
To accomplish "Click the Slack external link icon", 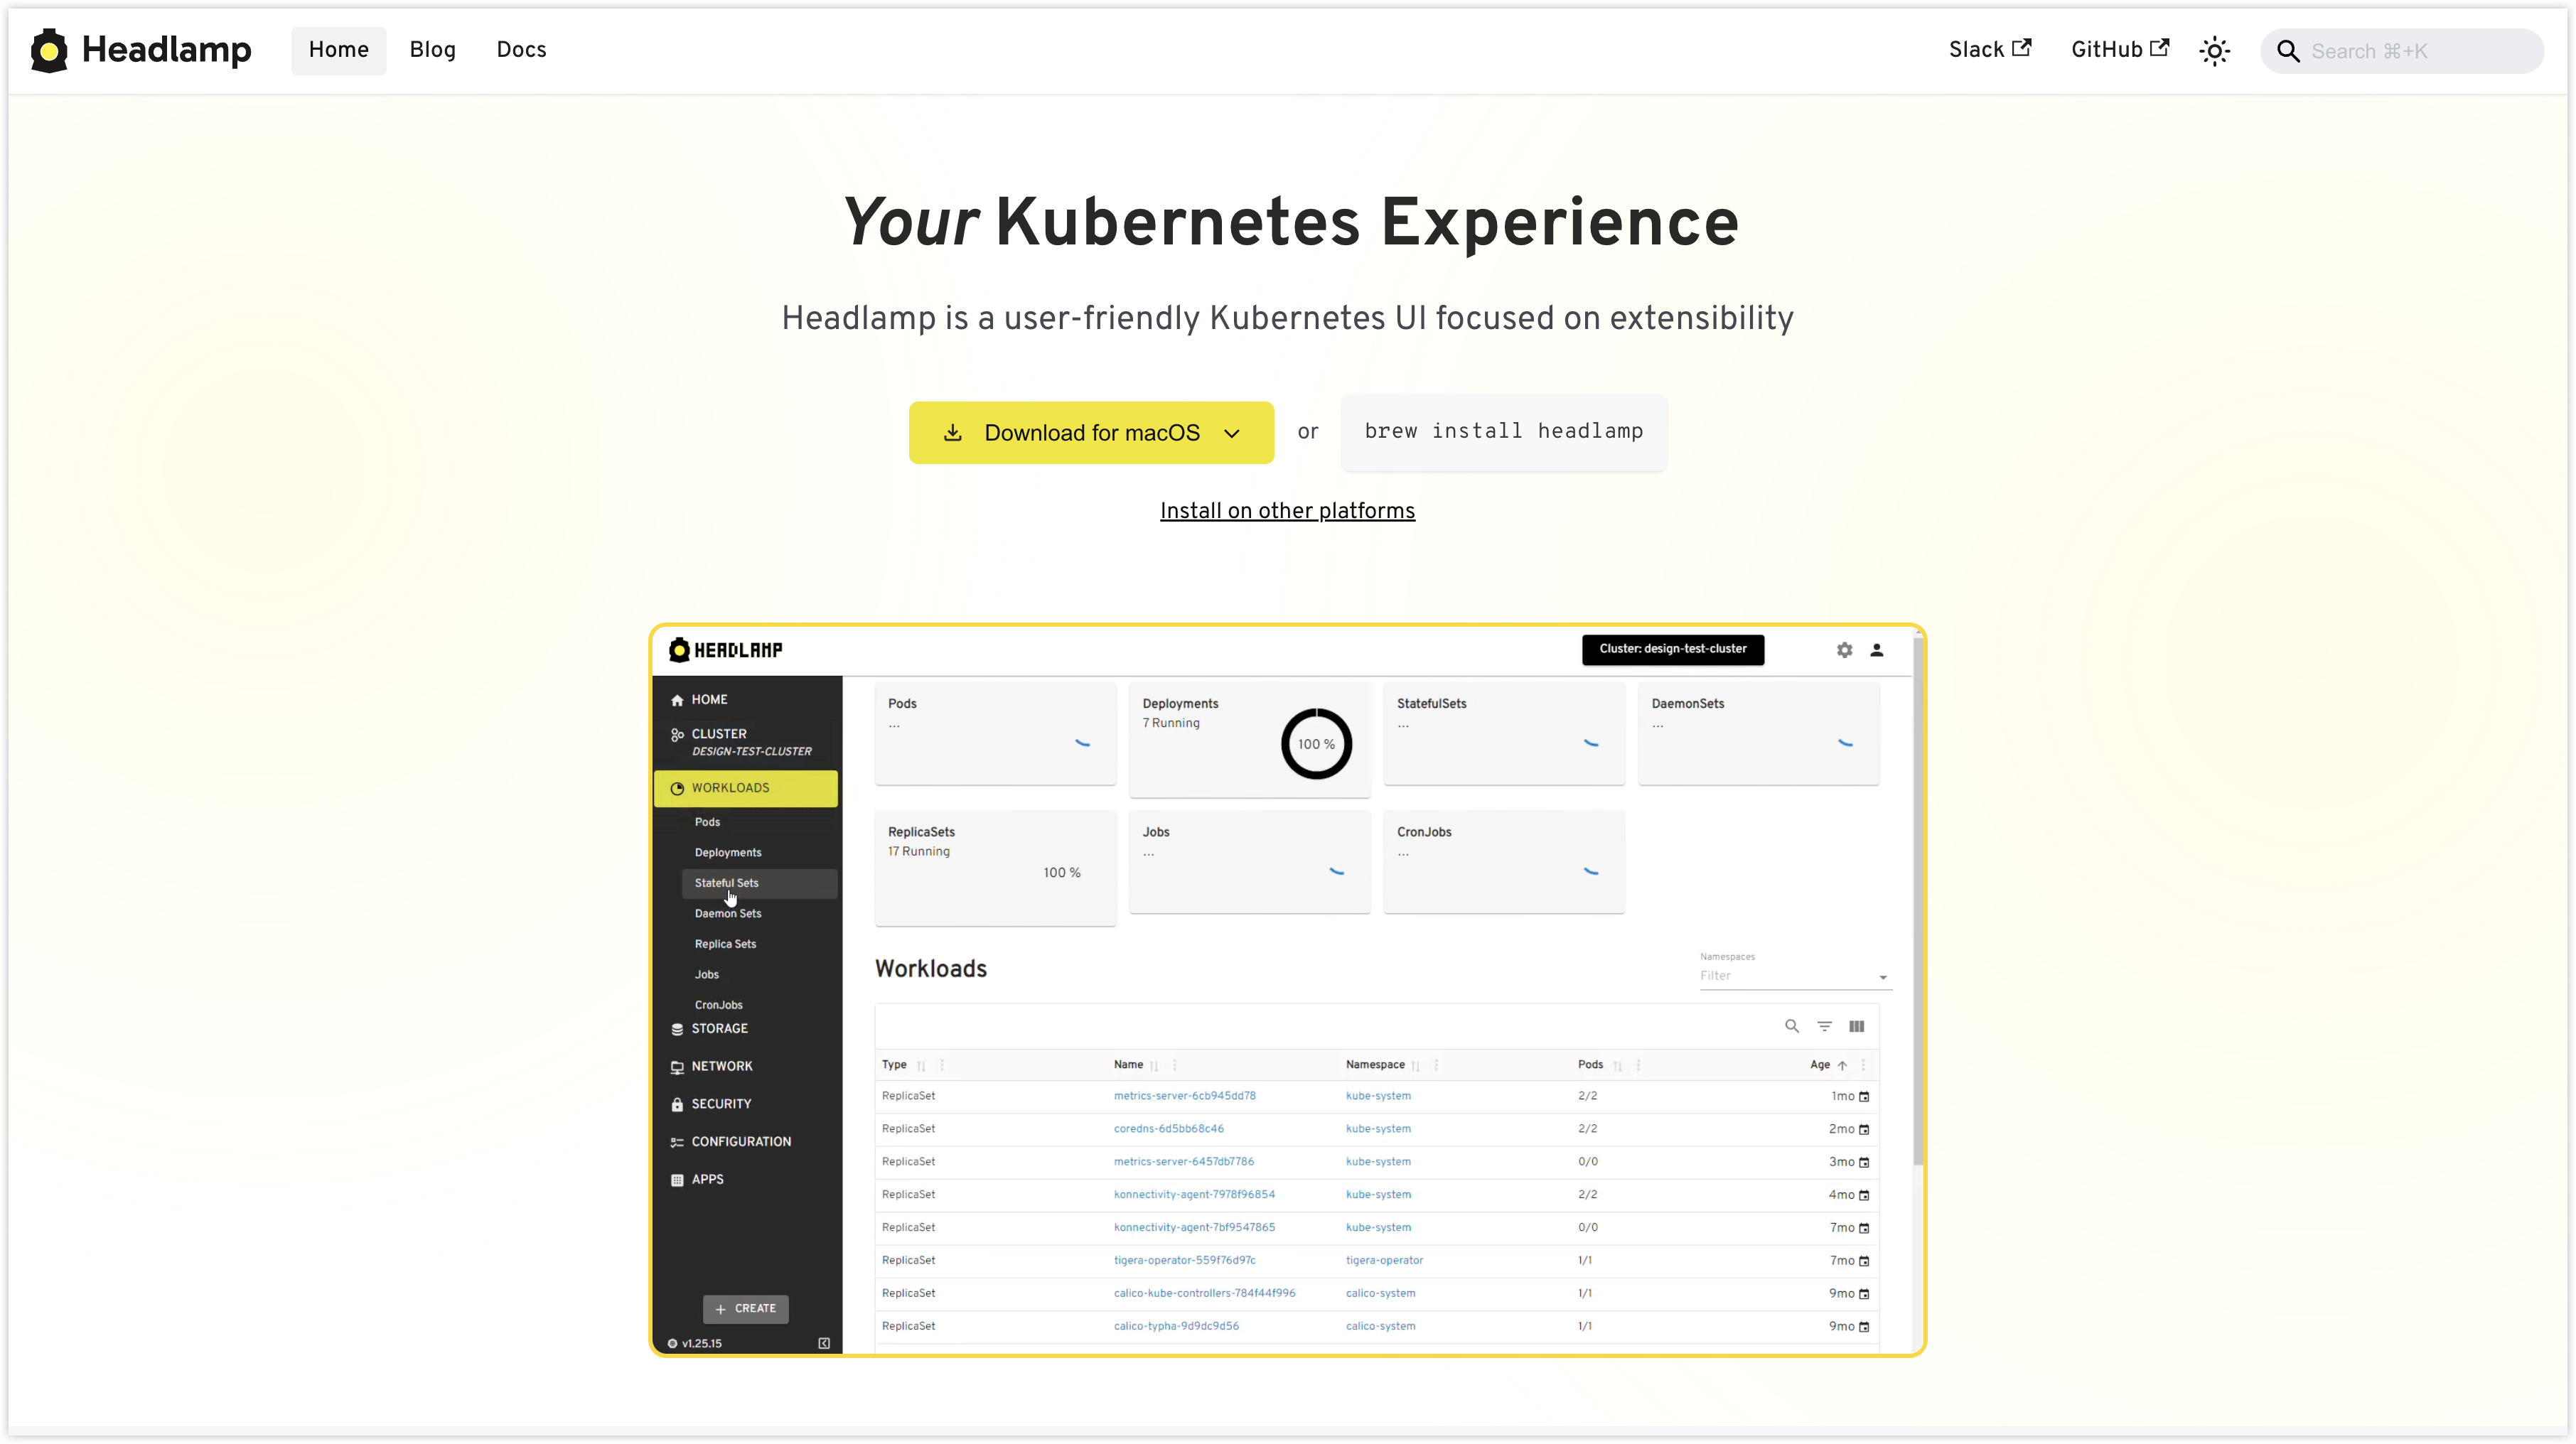I will click(x=2021, y=48).
